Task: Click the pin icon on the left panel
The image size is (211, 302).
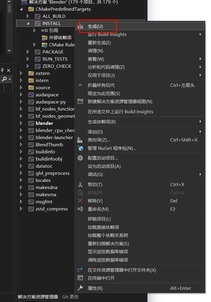Action: point(2,70)
